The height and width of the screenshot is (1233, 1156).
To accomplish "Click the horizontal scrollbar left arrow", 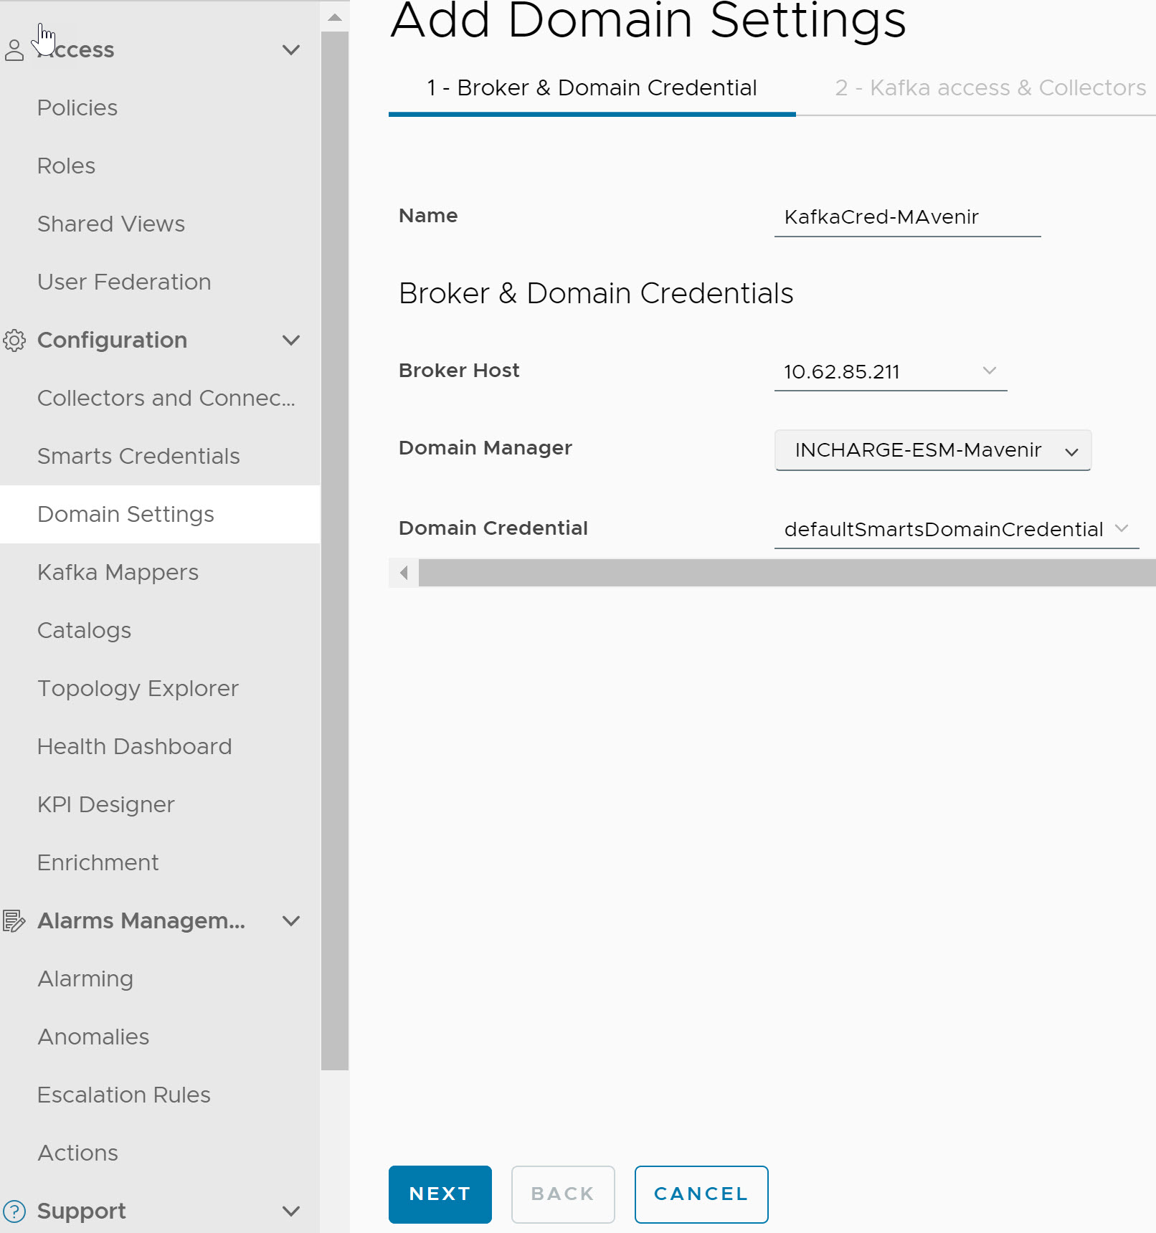I will coord(404,573).
